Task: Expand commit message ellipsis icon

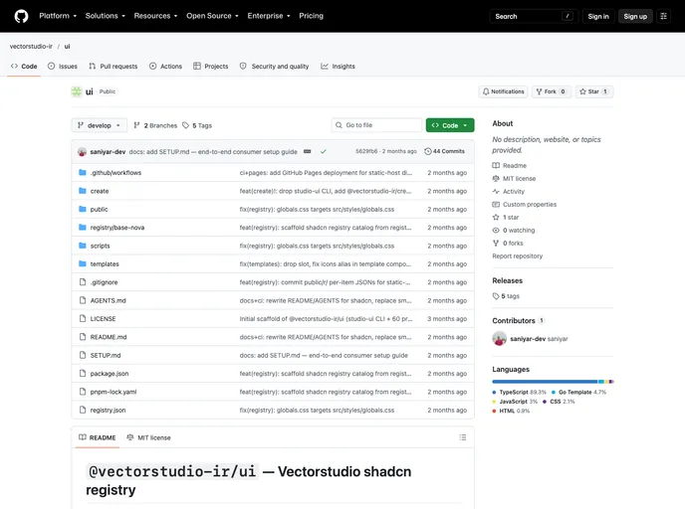Action: click(308, 151)
